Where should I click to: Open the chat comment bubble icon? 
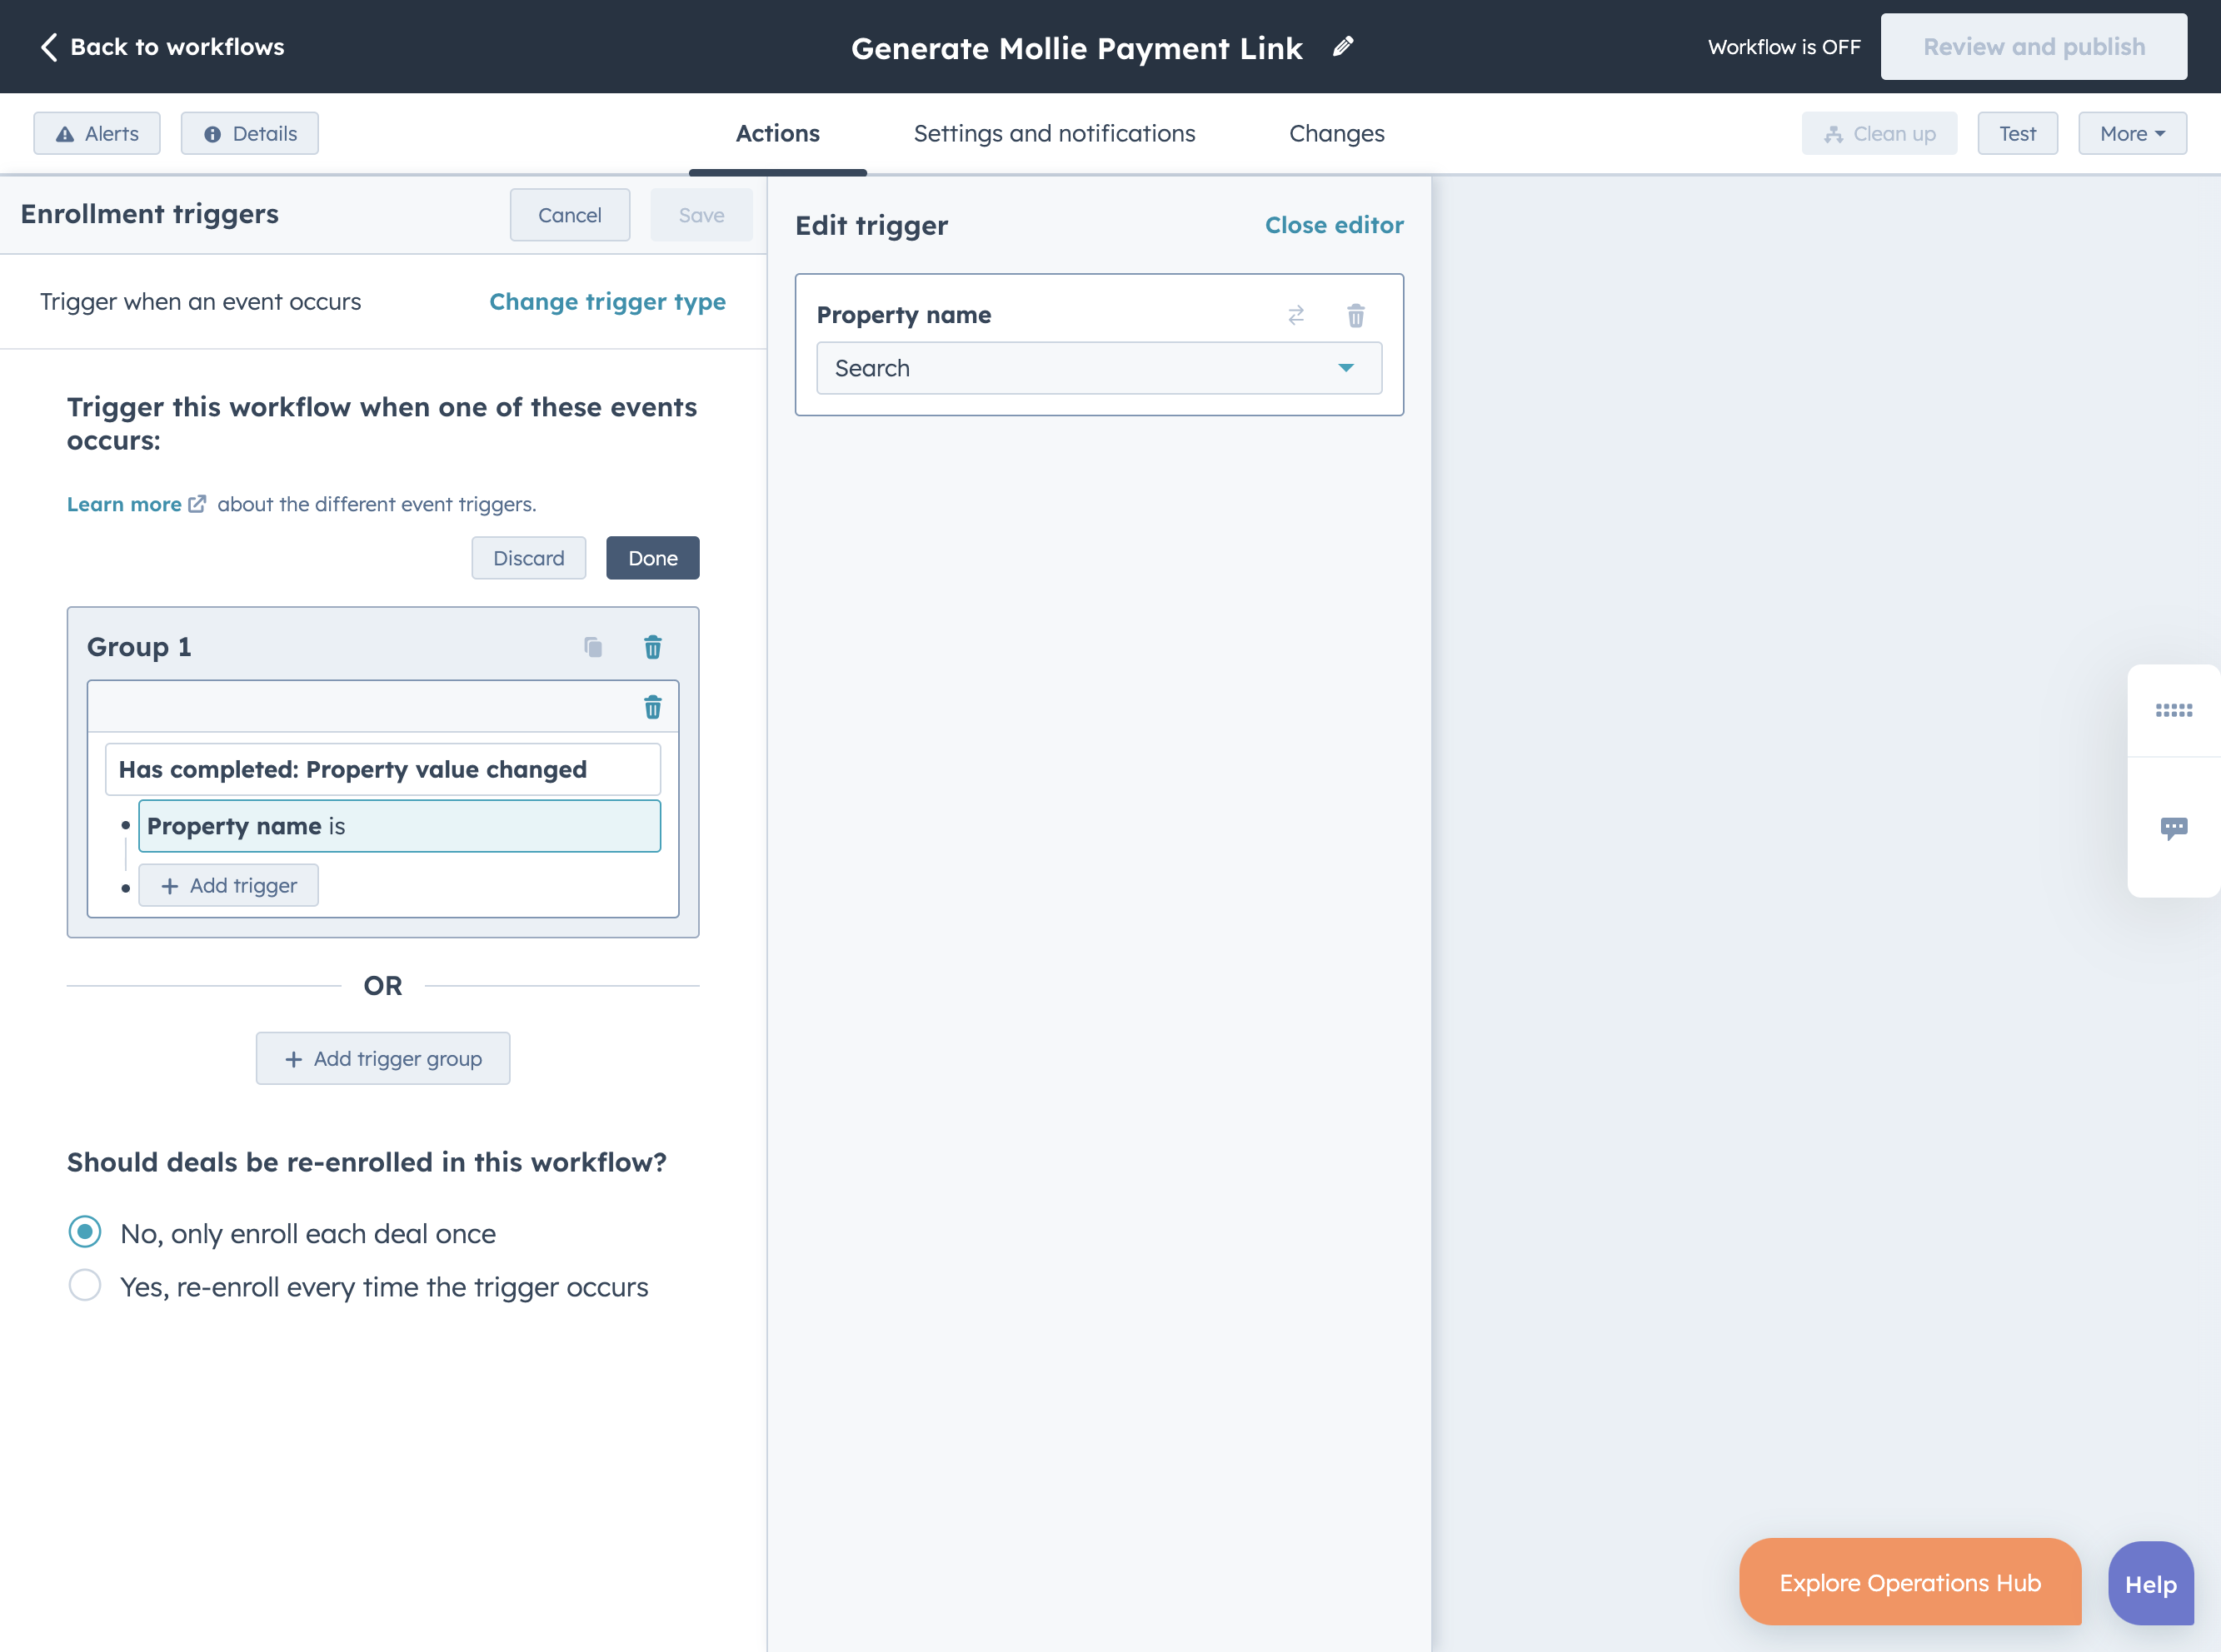tap(2173, 828)
